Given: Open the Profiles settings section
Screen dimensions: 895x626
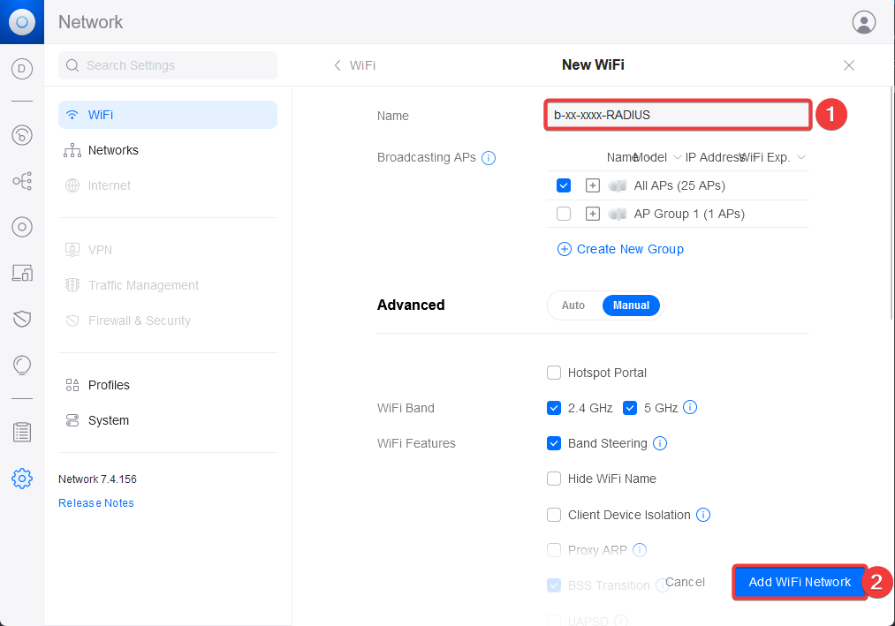Looking at the screenshot, I should click(168, 385).
